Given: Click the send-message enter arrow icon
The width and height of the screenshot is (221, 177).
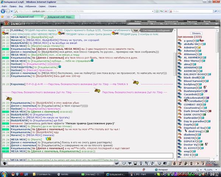Looking at the screenshot, I should tap(117, 164).
